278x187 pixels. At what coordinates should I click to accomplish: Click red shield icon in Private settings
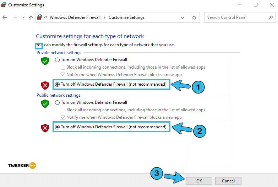pos(45,86)
